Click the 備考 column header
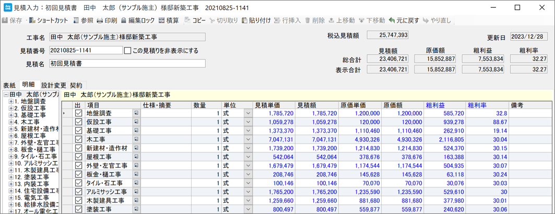The width and height of the screenshot is (555, 214). (530, 105)
